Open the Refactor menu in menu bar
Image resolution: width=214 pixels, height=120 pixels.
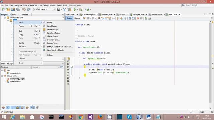tap(34, 5)
